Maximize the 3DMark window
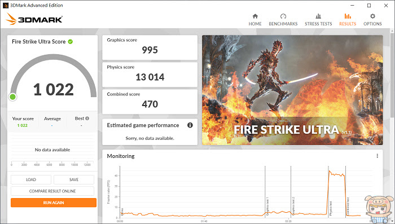This screenshot has width=395, height=224. coord(369,5)
